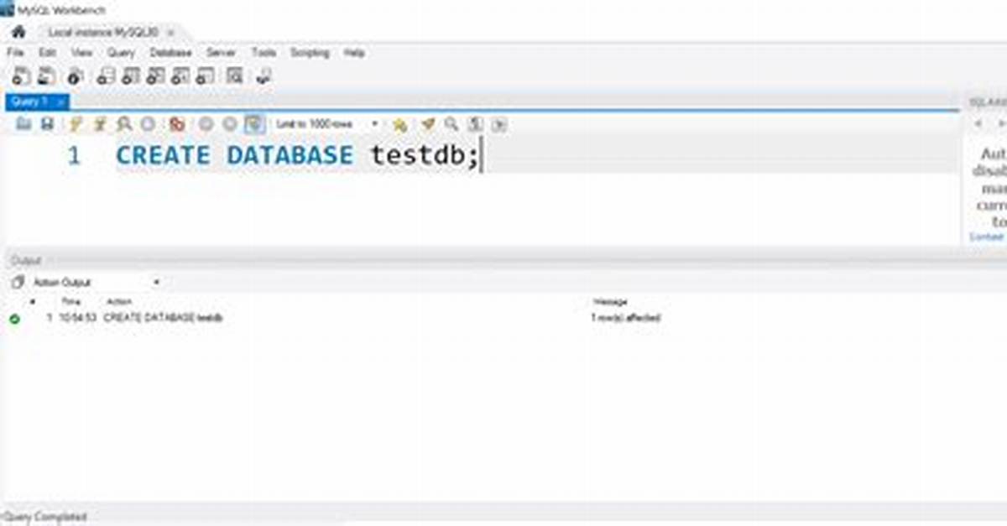
Task: Close the Query 1 tab
Action: point(60,102)
